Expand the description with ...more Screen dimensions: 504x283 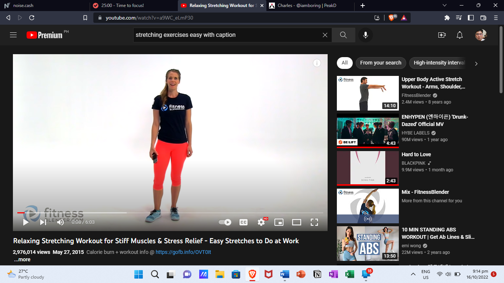point(22,260)
